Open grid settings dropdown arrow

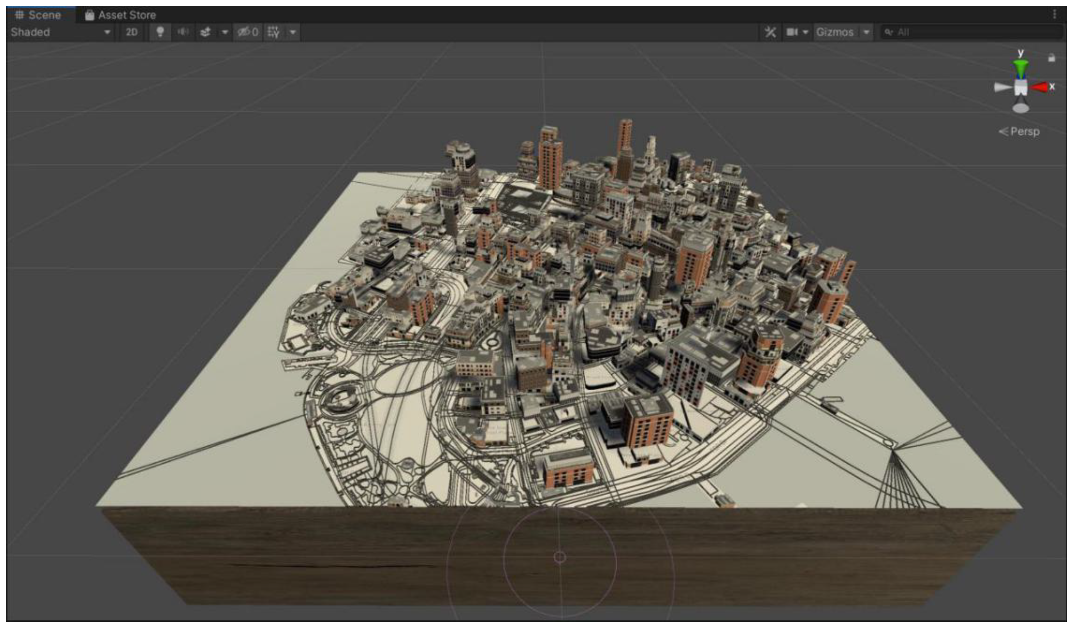pos(293,32)
